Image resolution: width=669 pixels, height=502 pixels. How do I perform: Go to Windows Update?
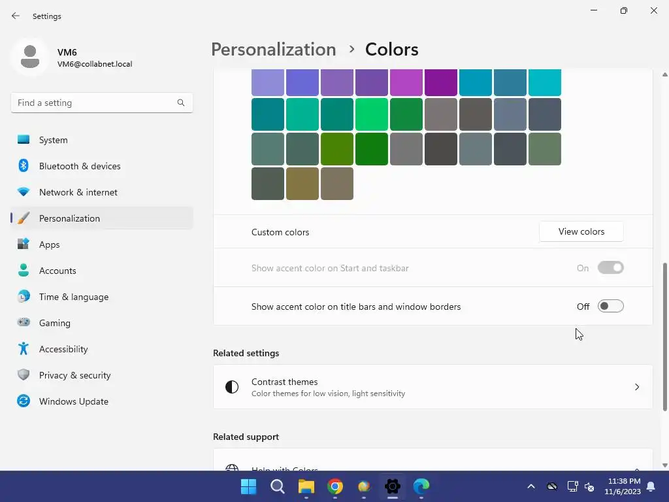point(101,401)
